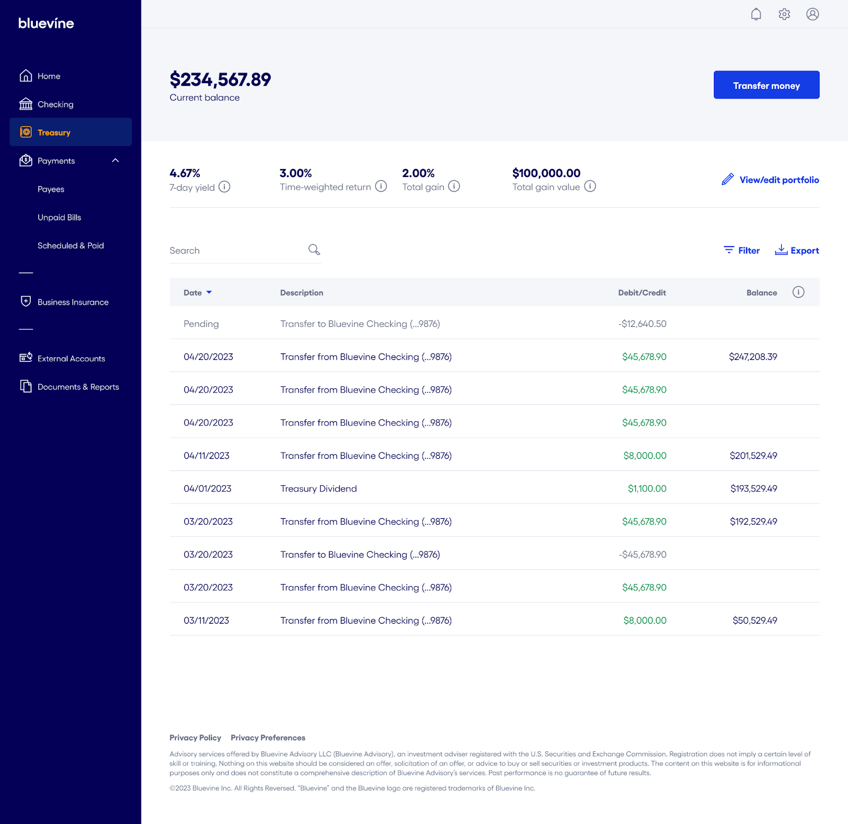Click the search magnifier icon
This screenshot has width=848, height=824.
coord(314,250)
